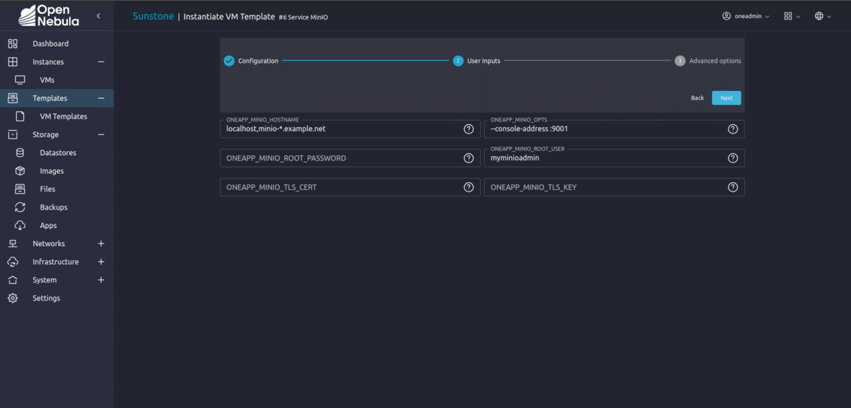
Task: Collapse the Instances menu group
Action: point(101,62)
